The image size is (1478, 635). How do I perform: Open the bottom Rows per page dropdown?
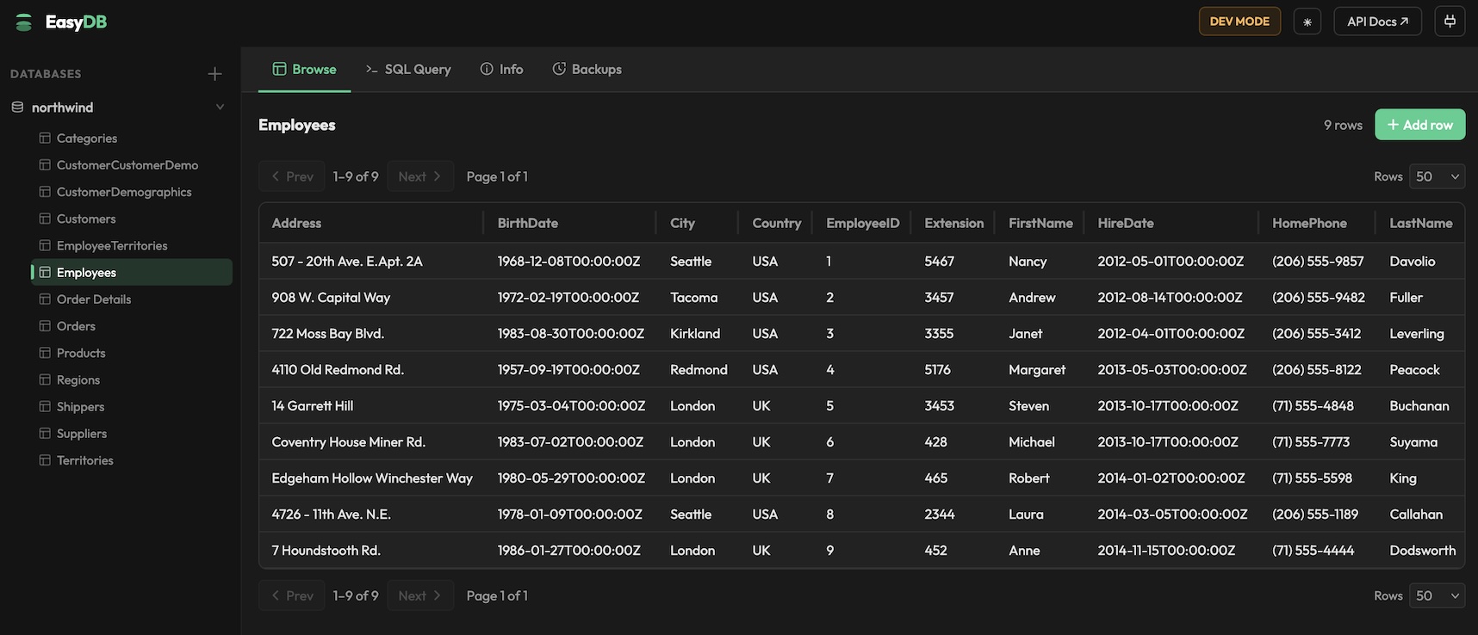coord(1437,595)
